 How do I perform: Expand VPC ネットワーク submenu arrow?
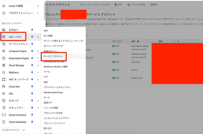(38, 79)
